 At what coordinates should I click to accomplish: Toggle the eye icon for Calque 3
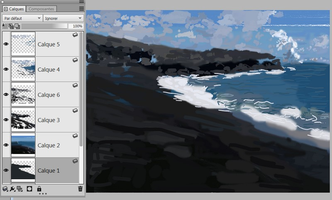coord(6,120)
